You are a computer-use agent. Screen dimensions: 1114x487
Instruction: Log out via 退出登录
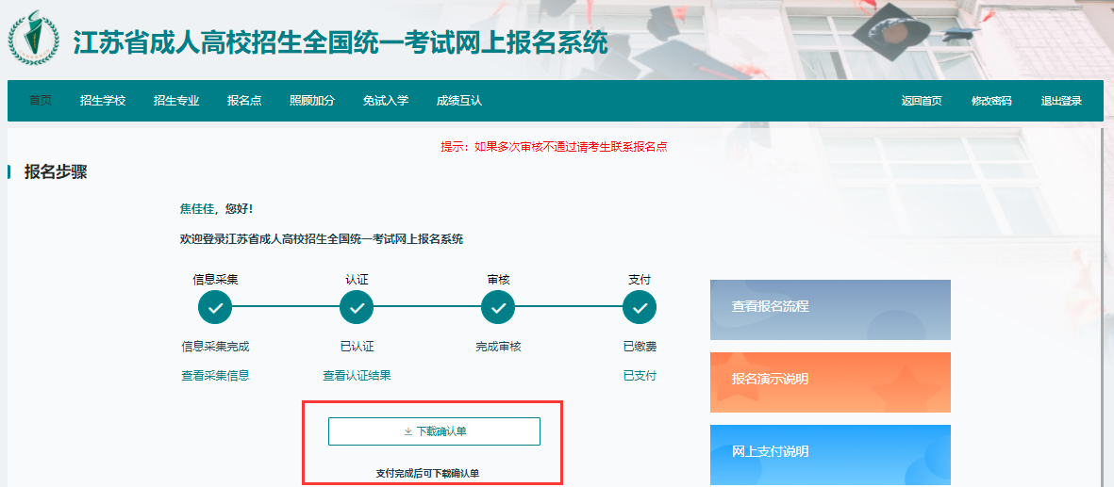coord(1061,101)
